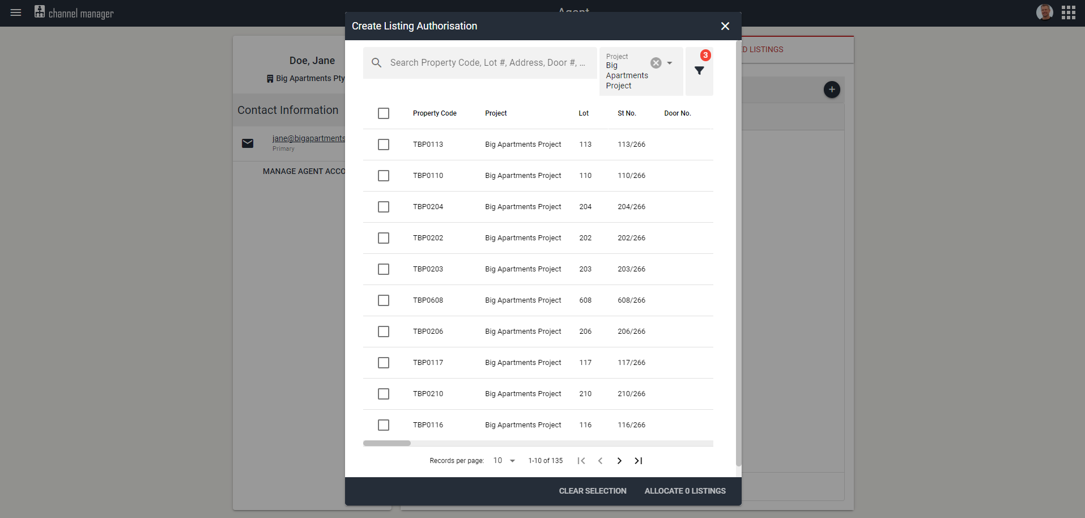Open the records per page dropdown
This screenshot has height=518, width=1085.
coord(502,461)
